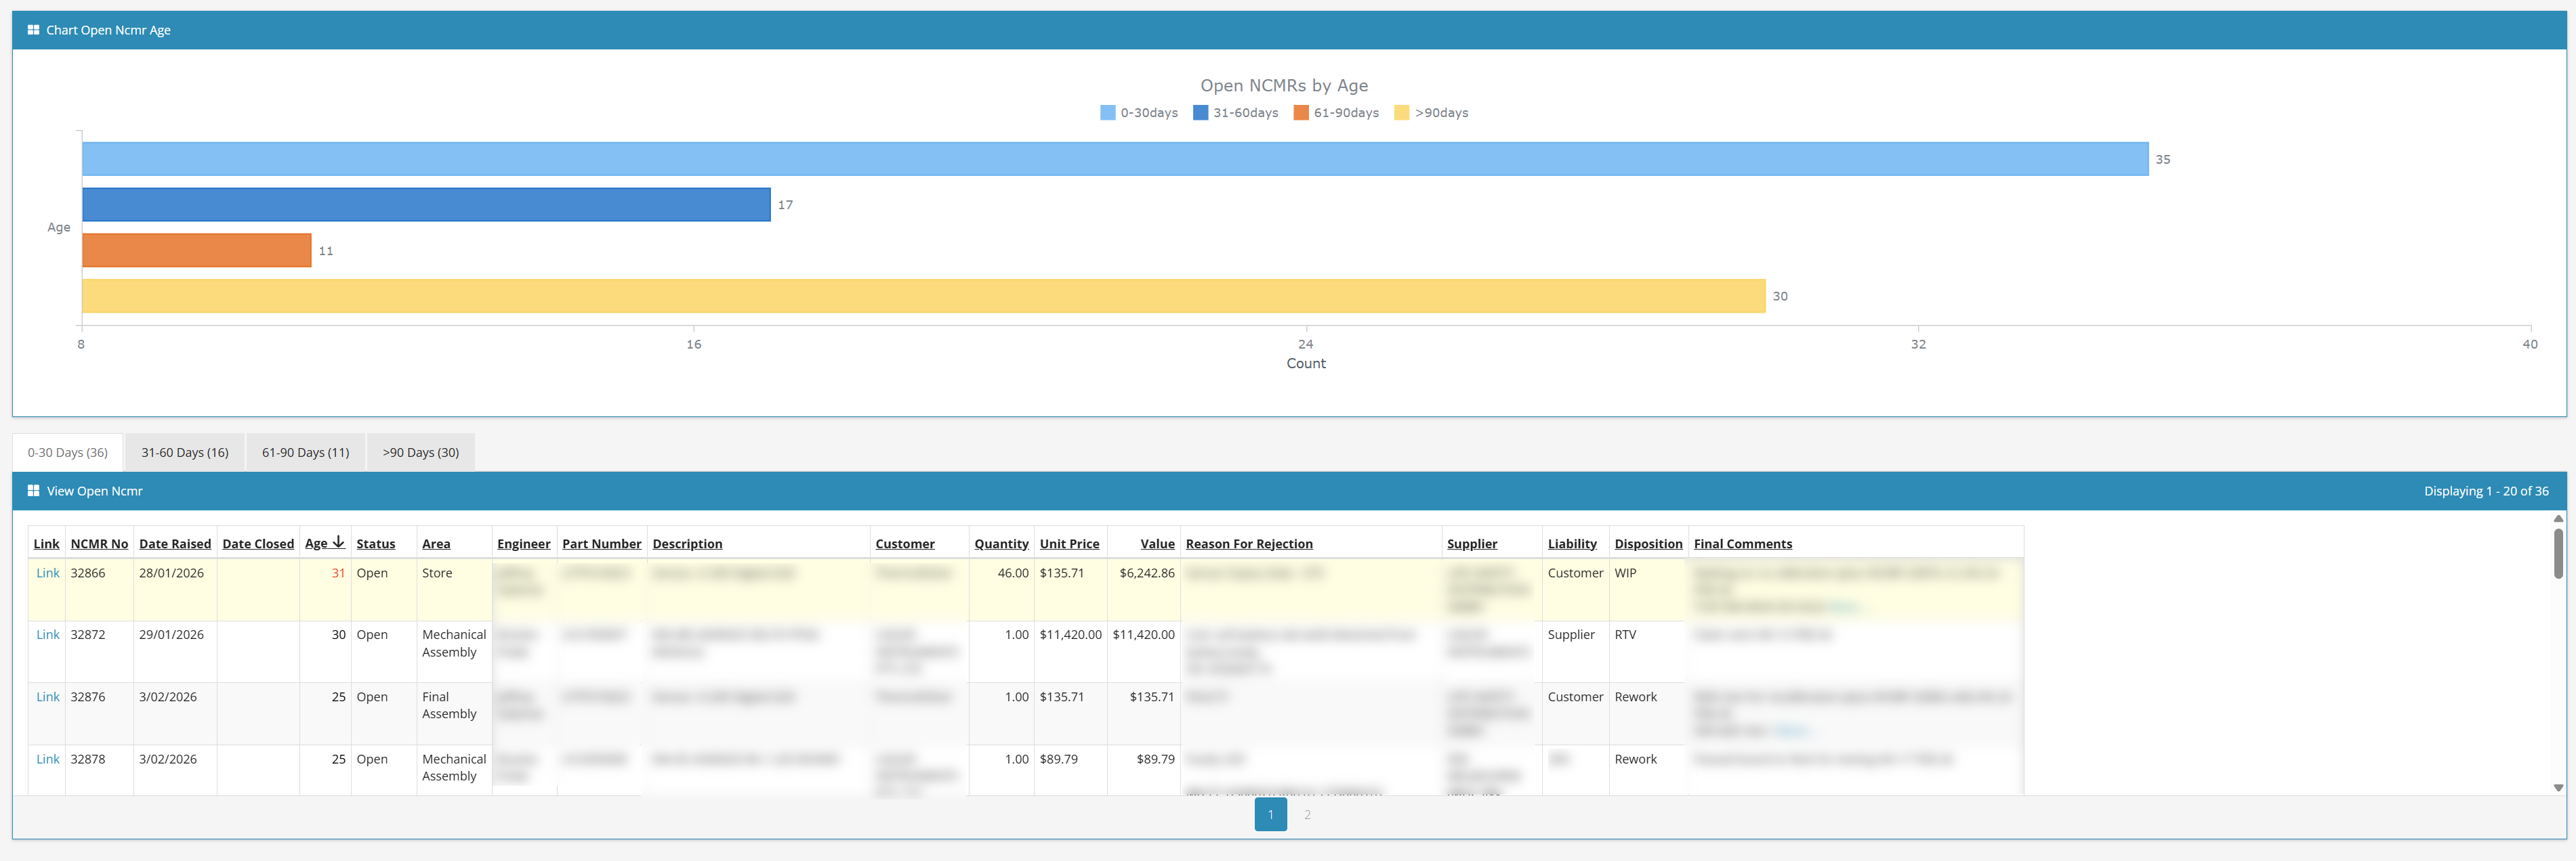Sort the table by Date Raised
2576x861 pixels.
pyautogui.click(x=174, y=542)
